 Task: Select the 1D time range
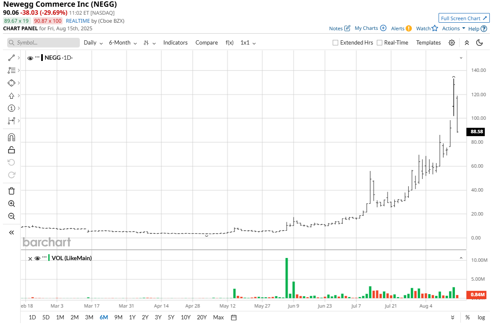click(32, 318)
